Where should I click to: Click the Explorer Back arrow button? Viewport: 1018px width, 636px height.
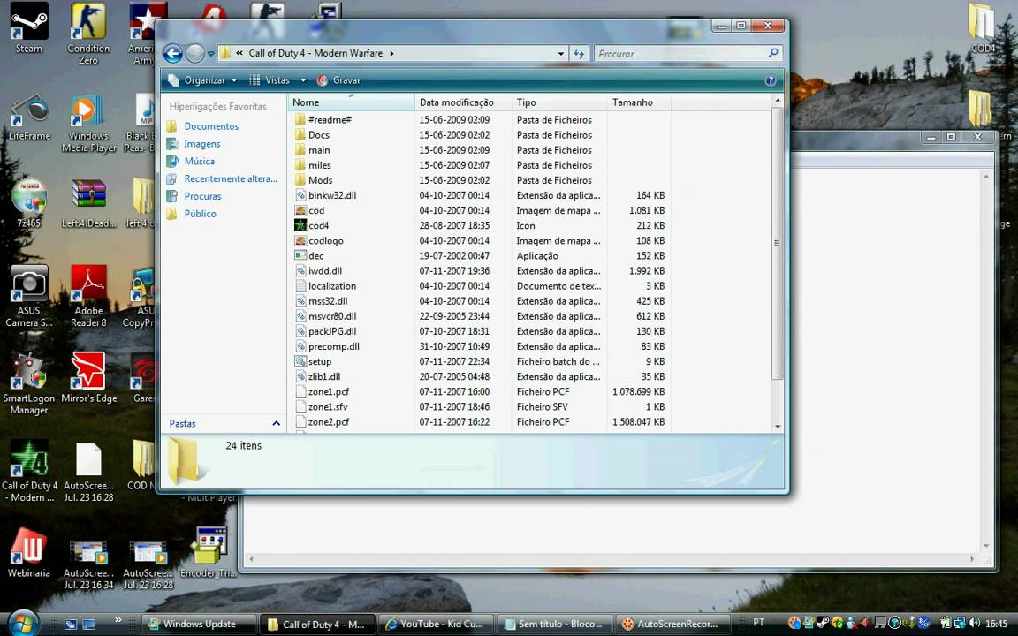click(172, 53)
